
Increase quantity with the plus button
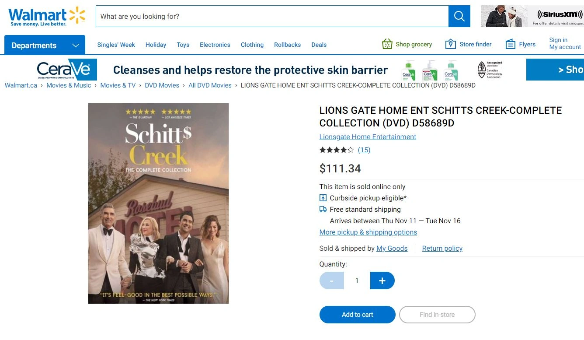coord(382,280)
